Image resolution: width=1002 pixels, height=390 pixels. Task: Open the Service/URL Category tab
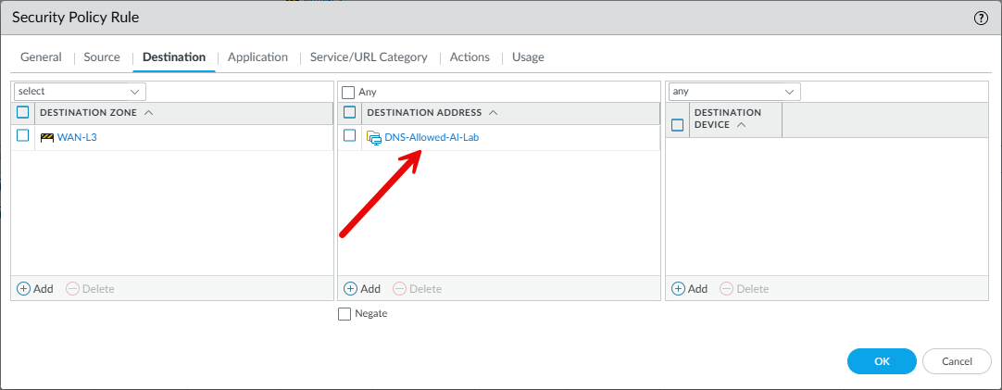369,57
